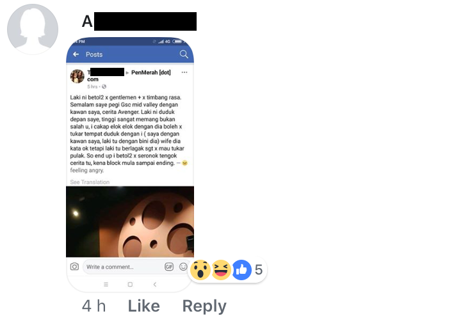Click Reply under the comment

(x=204, y=306)
